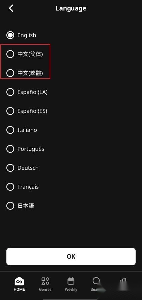Open the Weekly calendar icon

(71, 281)
